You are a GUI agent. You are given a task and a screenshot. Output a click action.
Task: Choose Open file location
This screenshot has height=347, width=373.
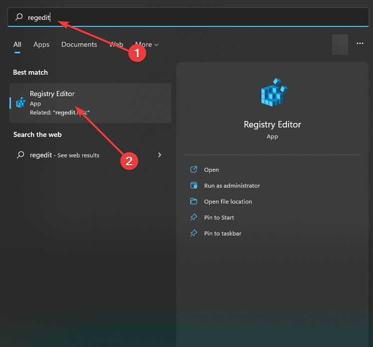point(228,202)
